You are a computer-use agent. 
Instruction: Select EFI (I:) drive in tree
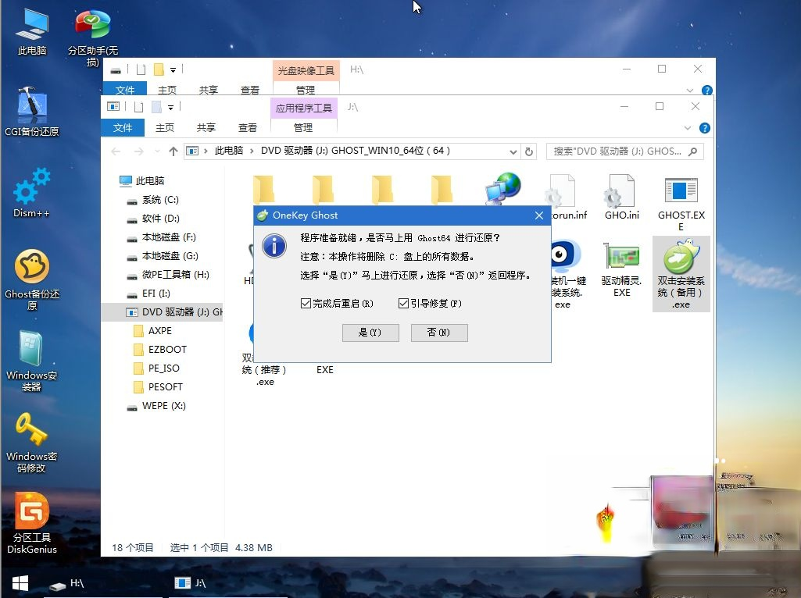click(148, 294)
